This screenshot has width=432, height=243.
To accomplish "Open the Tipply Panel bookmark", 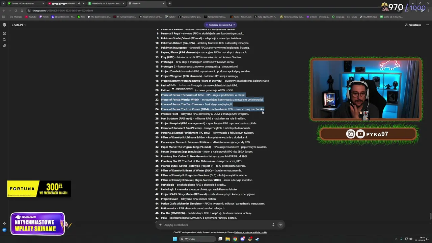I will point(151,17).
